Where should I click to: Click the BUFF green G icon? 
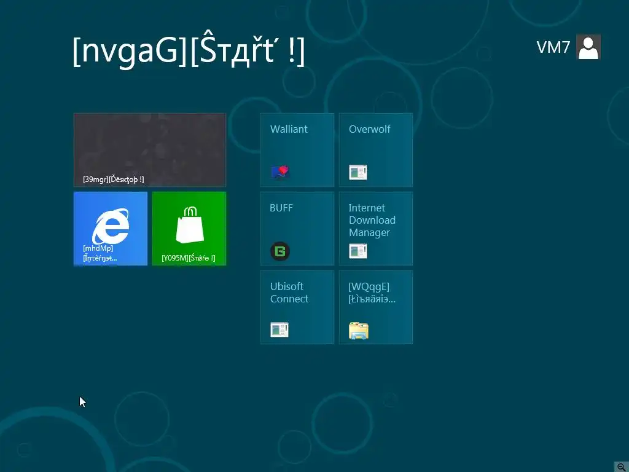(x=280, y=251)
